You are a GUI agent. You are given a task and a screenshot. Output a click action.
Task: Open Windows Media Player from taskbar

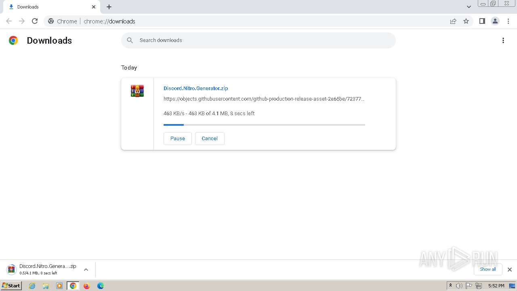click(x=59, y=286)
